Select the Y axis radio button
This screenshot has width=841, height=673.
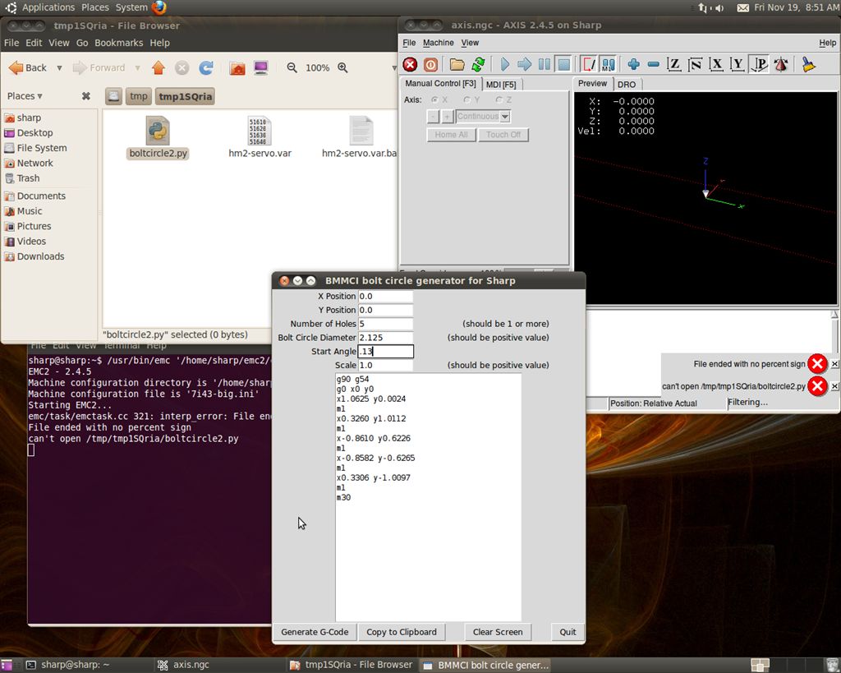coord(466,99)
